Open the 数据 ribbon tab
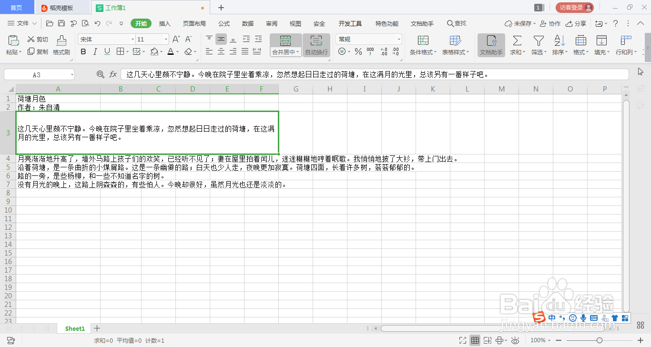The width and height of the screenshot is (651, 347). [248, 23]
